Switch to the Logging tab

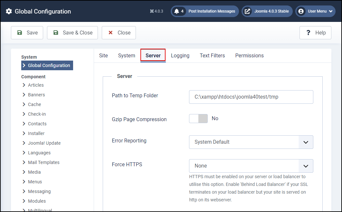coord(180,55)
